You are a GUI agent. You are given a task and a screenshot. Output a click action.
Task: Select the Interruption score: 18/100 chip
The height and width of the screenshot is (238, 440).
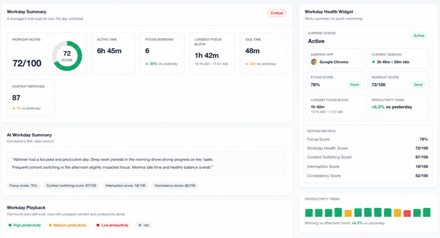[125, 186]
